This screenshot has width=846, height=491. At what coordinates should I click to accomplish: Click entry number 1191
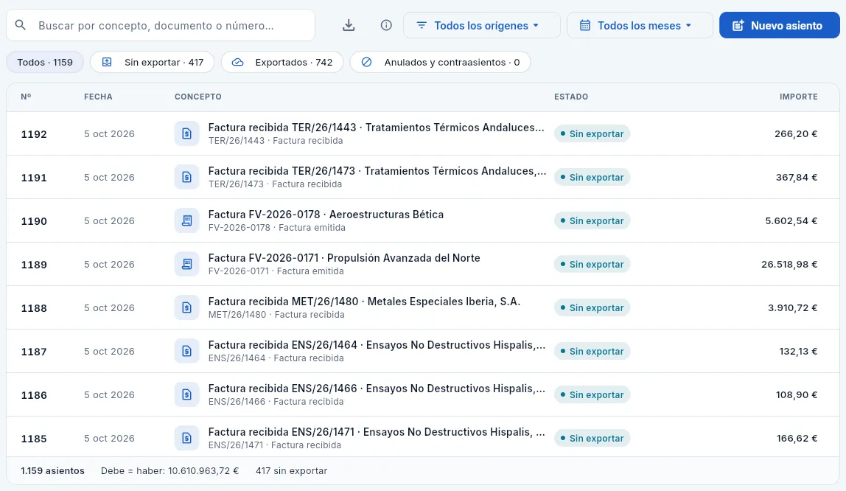coord(34,178)
